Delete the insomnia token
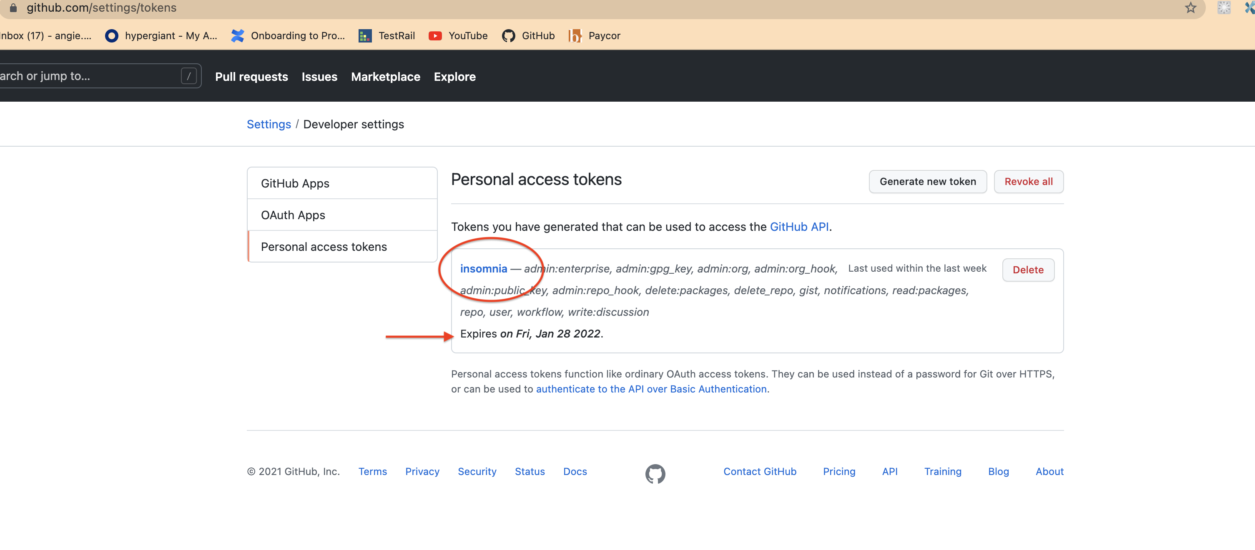Image resolution: width=1255 pixels, height=550 pixels. click(1028, 270)
